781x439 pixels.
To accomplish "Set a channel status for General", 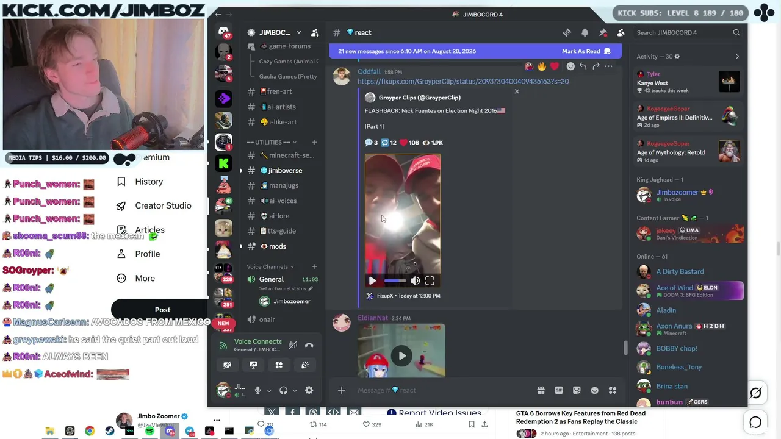I will click(x=286, y=288).
